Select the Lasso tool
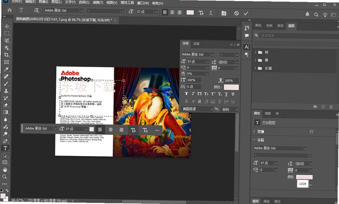Viewport: 339px width, 204px height. pyautogui.click(x=7, y=41)
